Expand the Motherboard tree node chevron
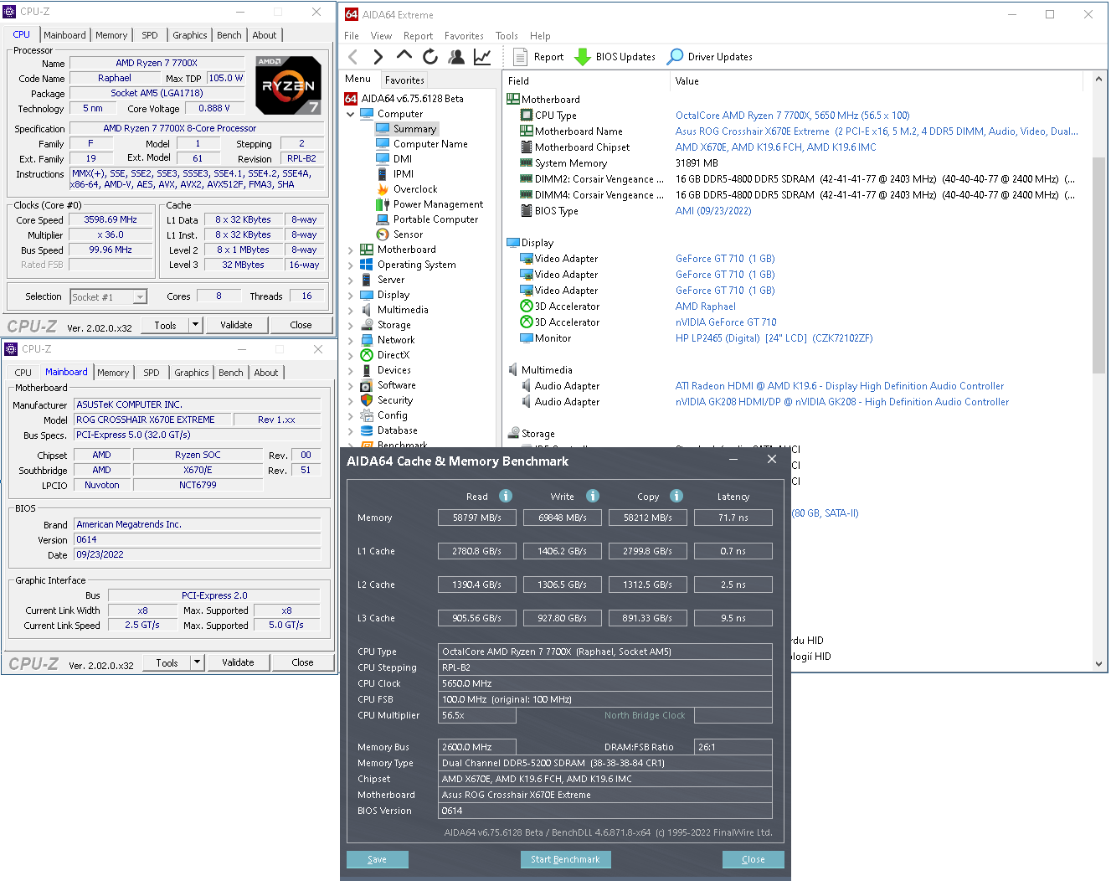Image resolution: width=1111 pixels, height=886 pixels. 351,250
